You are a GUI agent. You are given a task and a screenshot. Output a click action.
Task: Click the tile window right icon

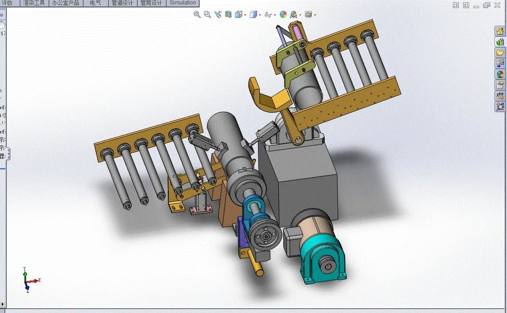[466, 5]
